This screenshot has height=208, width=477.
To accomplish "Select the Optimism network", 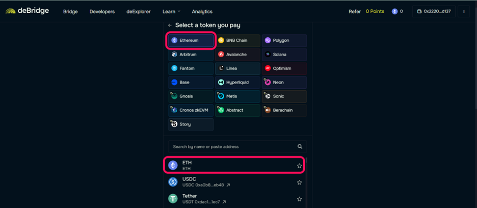I will [284, 68].
